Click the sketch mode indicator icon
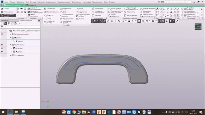 tap(198, 27)
